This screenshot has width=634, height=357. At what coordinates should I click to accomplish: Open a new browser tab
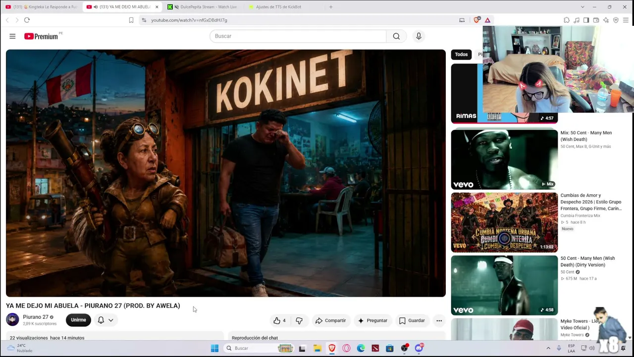click(x=331, y=7)
